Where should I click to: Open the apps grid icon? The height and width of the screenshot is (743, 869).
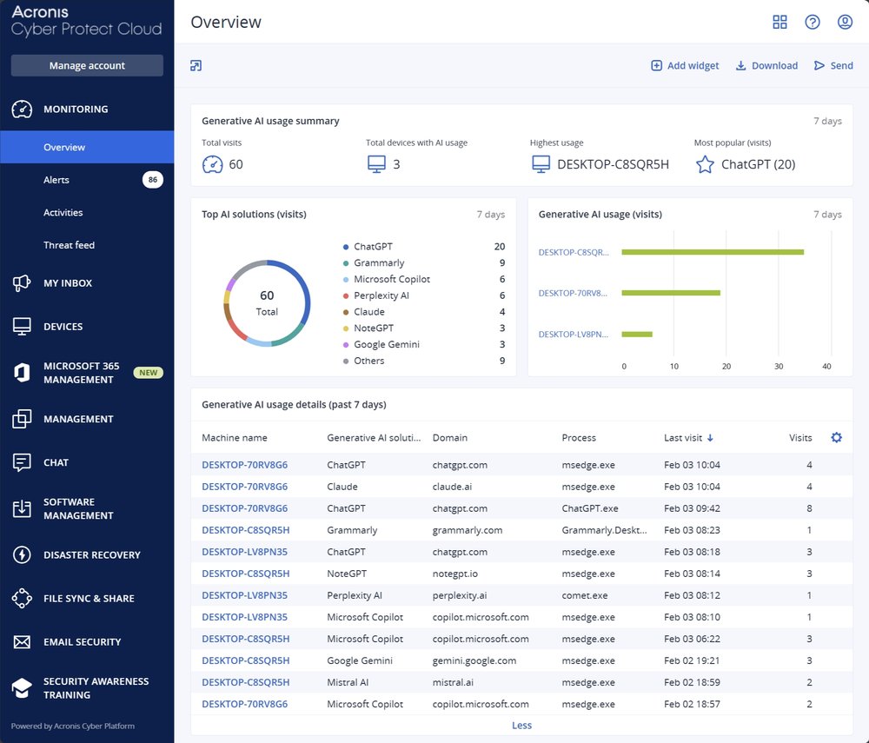click(779, 22)
